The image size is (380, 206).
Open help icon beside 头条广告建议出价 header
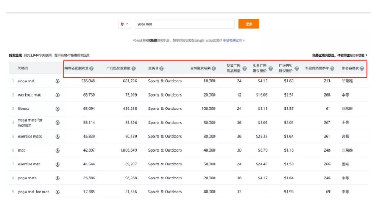click(271, 68)
